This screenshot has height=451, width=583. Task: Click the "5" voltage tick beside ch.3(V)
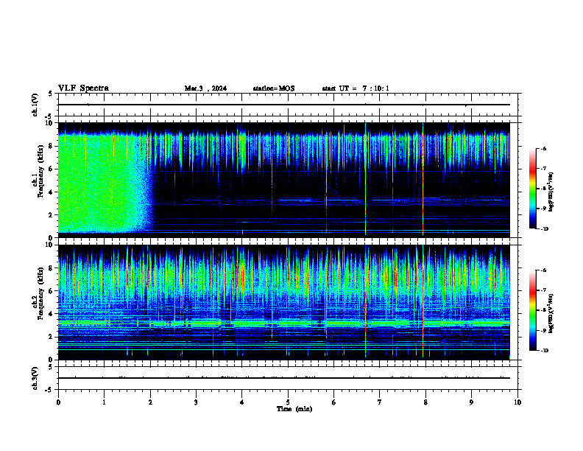(x=51, y=367)
